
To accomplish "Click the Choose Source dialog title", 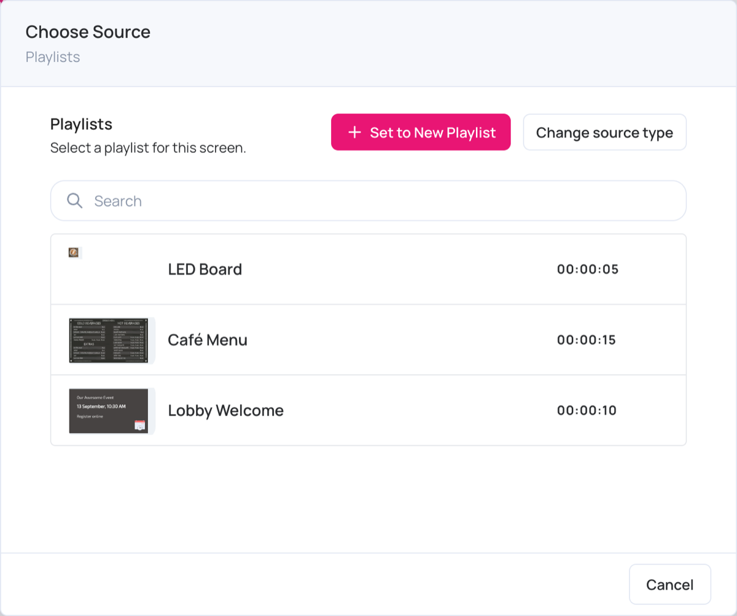I will [x=88, y=32].
